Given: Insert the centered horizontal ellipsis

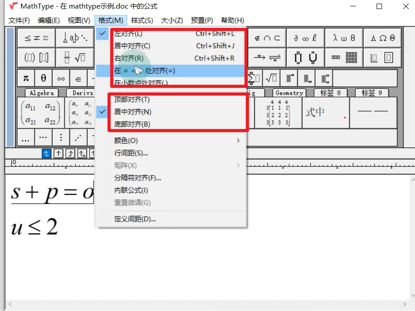Looking at the screenshot, I should pyautogui.click(x=43, y=137).
